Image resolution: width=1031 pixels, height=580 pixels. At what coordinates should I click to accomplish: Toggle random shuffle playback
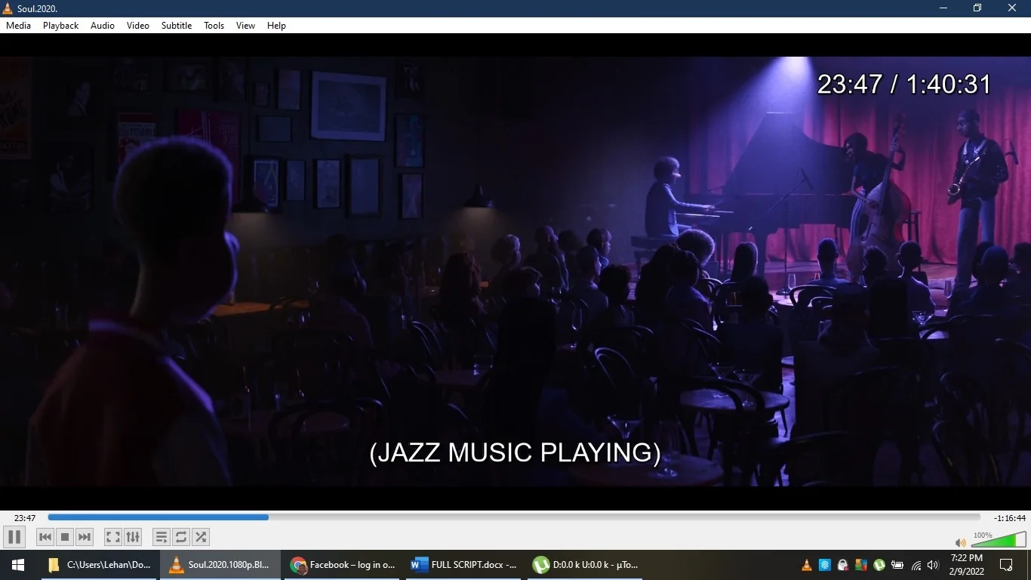(201, 537)
